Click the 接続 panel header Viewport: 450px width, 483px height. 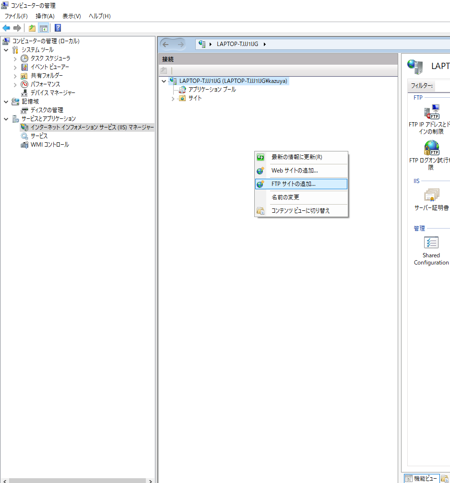pos(278,59)
